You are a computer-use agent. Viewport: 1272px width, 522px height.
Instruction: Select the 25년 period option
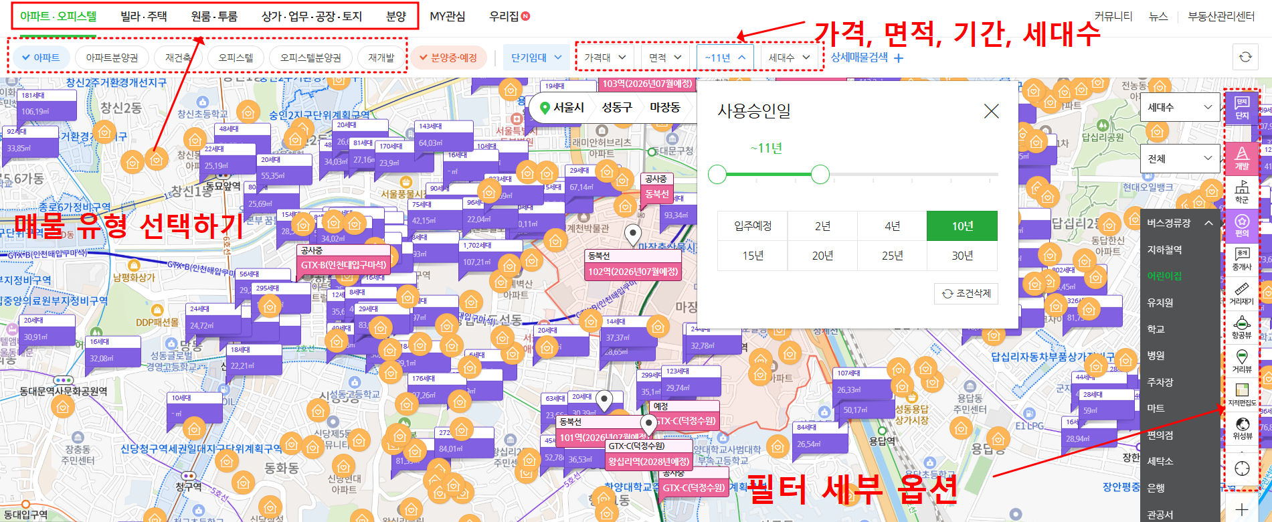892,256
